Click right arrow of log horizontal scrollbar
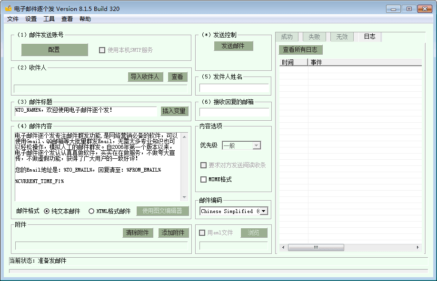 coord(418,247)
